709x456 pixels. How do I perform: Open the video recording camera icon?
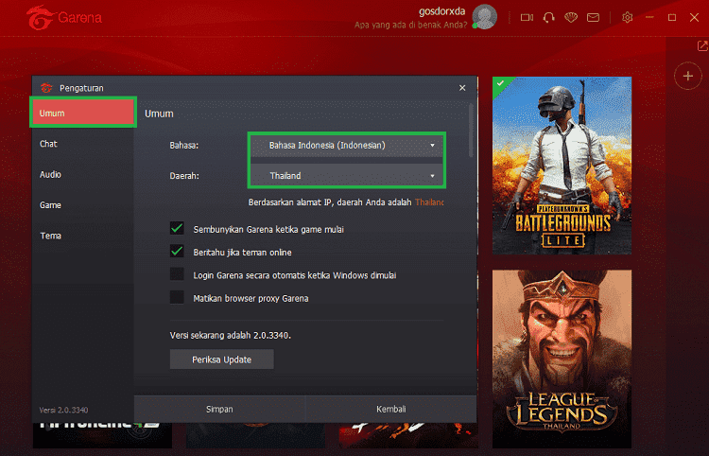point(527,18)
